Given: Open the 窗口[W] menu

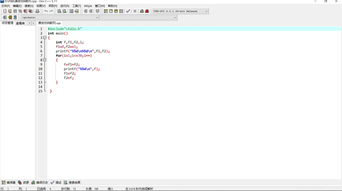Looking at the screenshot, I should pos(100,6).
